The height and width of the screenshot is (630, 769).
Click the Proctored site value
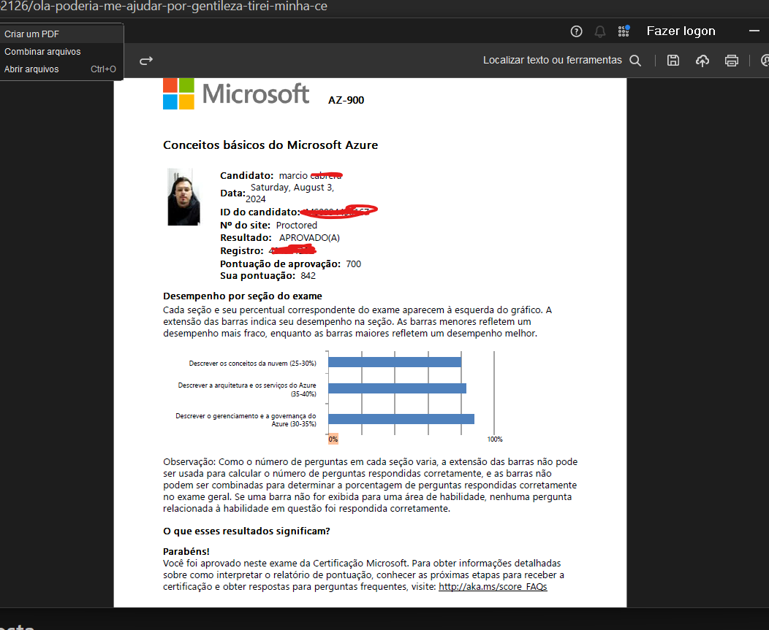(x=296, y=226)
